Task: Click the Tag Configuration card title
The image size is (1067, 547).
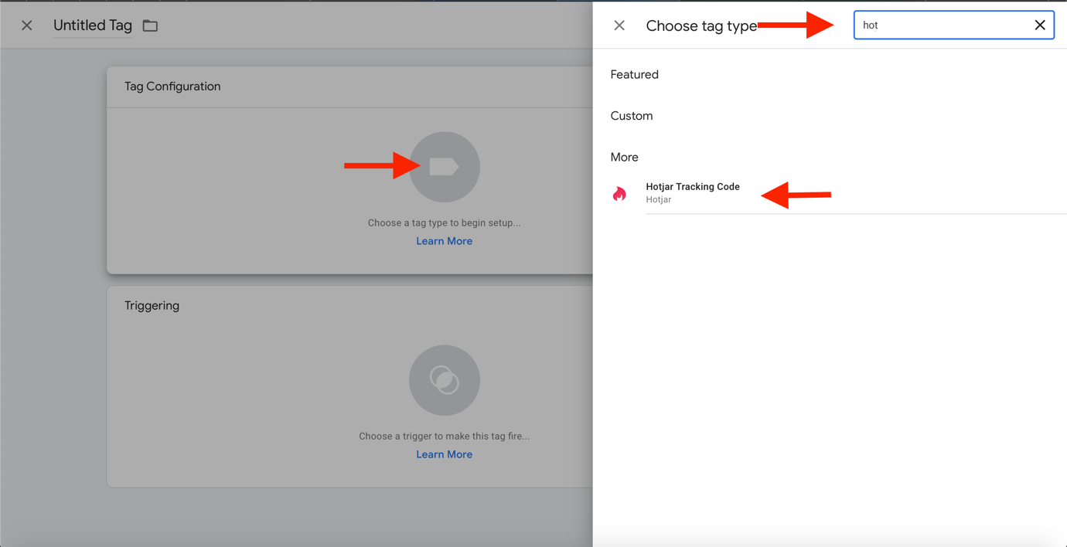Action: click(x=172, y=87)
